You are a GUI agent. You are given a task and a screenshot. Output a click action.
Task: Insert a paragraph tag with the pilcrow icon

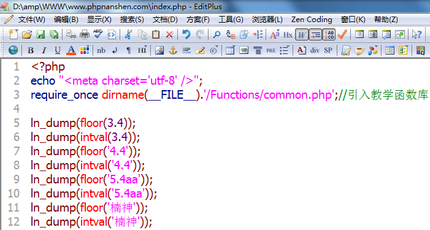pyautogui.click(x=128, y=50)
